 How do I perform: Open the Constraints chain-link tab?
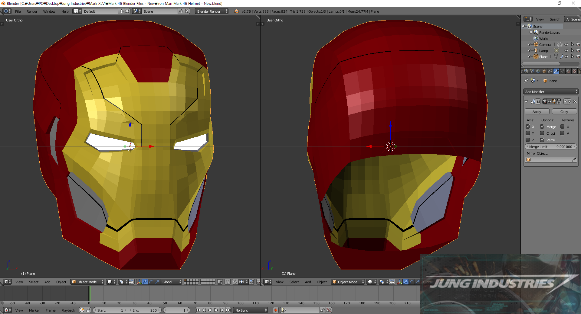click(x=550, y=71)
